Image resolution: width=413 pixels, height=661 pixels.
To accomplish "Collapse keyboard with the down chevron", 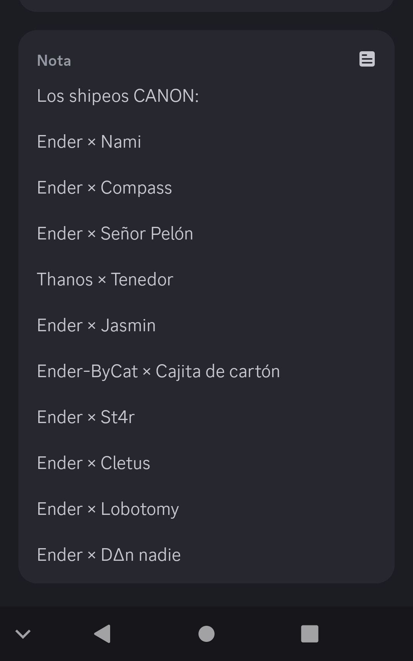I will [23, 634].
